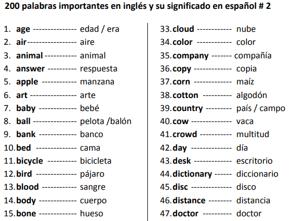The width and height of the screenshot is (291, 221).
Task: Click the vertical divider between columns
Action: pos(147,122)
